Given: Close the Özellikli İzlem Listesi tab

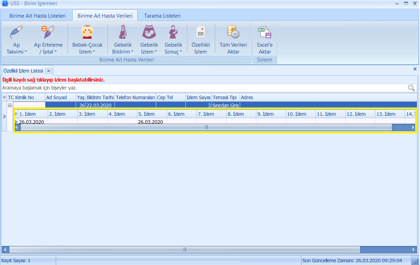Looking at the screenshot, I should coord(48,71).
